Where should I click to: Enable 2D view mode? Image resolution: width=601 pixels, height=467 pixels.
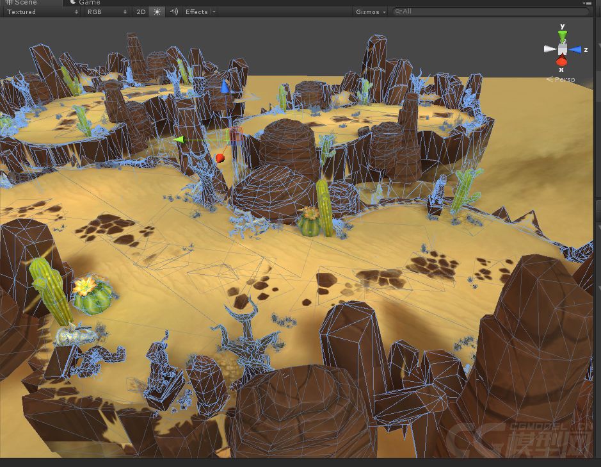(x=141, y=12)
